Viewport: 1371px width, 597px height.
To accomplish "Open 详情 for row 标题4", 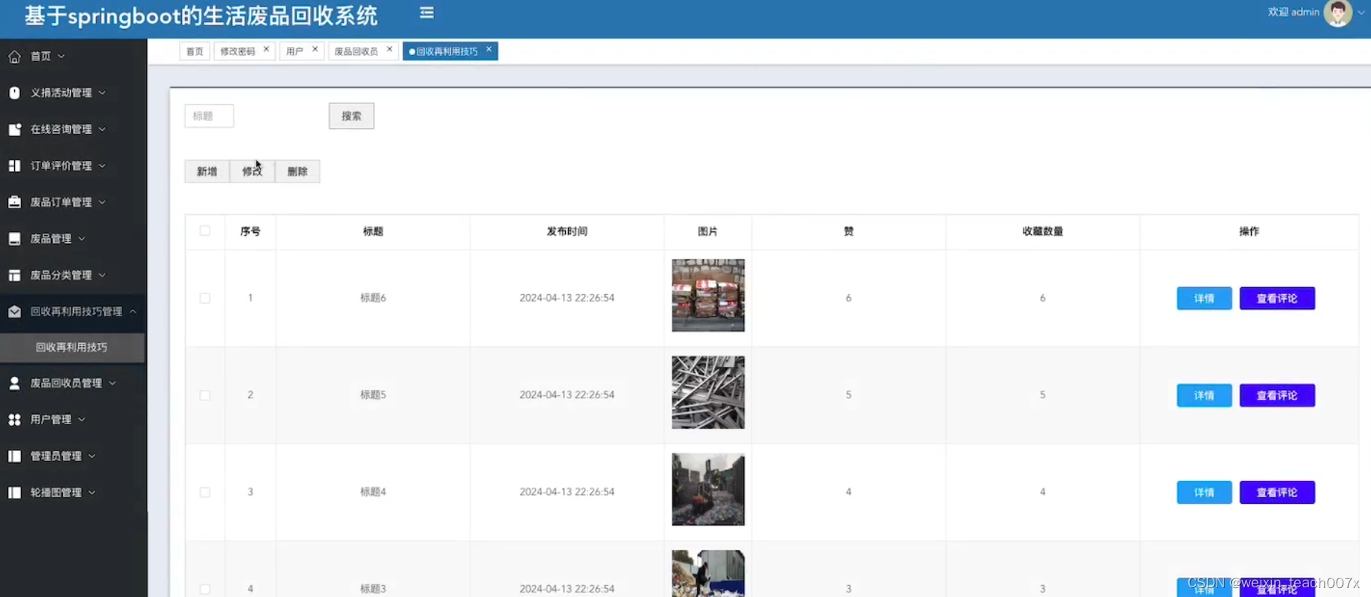I will click(x=1204, y=492).
